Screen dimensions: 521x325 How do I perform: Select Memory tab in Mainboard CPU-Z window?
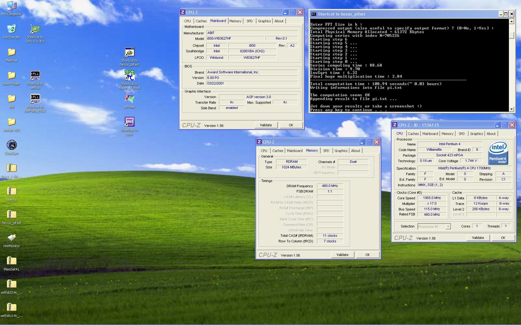point(235,21)
